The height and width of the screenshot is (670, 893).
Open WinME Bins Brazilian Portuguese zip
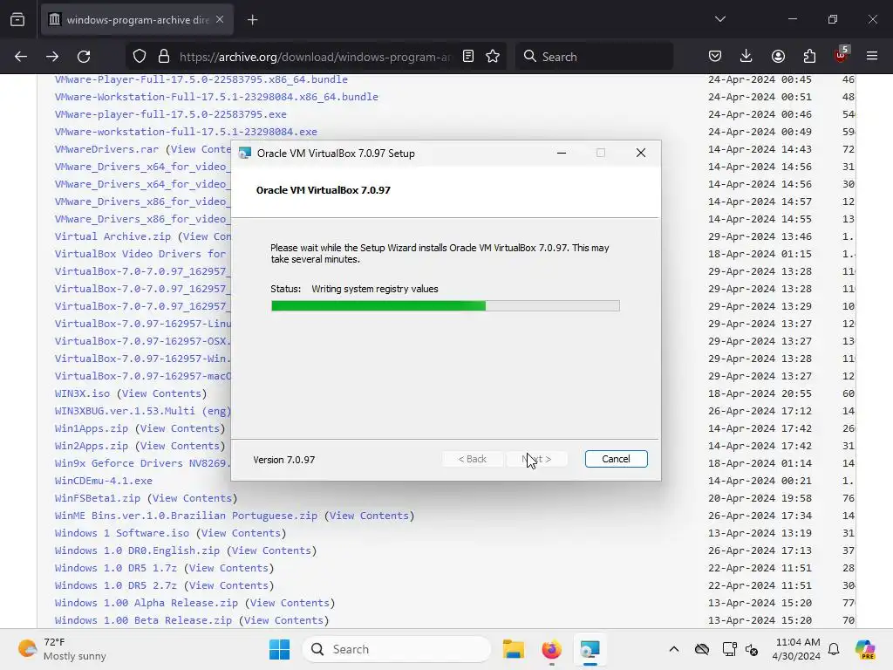[186, 516]
